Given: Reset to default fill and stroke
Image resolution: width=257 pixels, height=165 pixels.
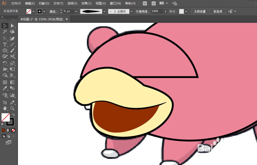Looking at the screenshot, I should (3, 125).
